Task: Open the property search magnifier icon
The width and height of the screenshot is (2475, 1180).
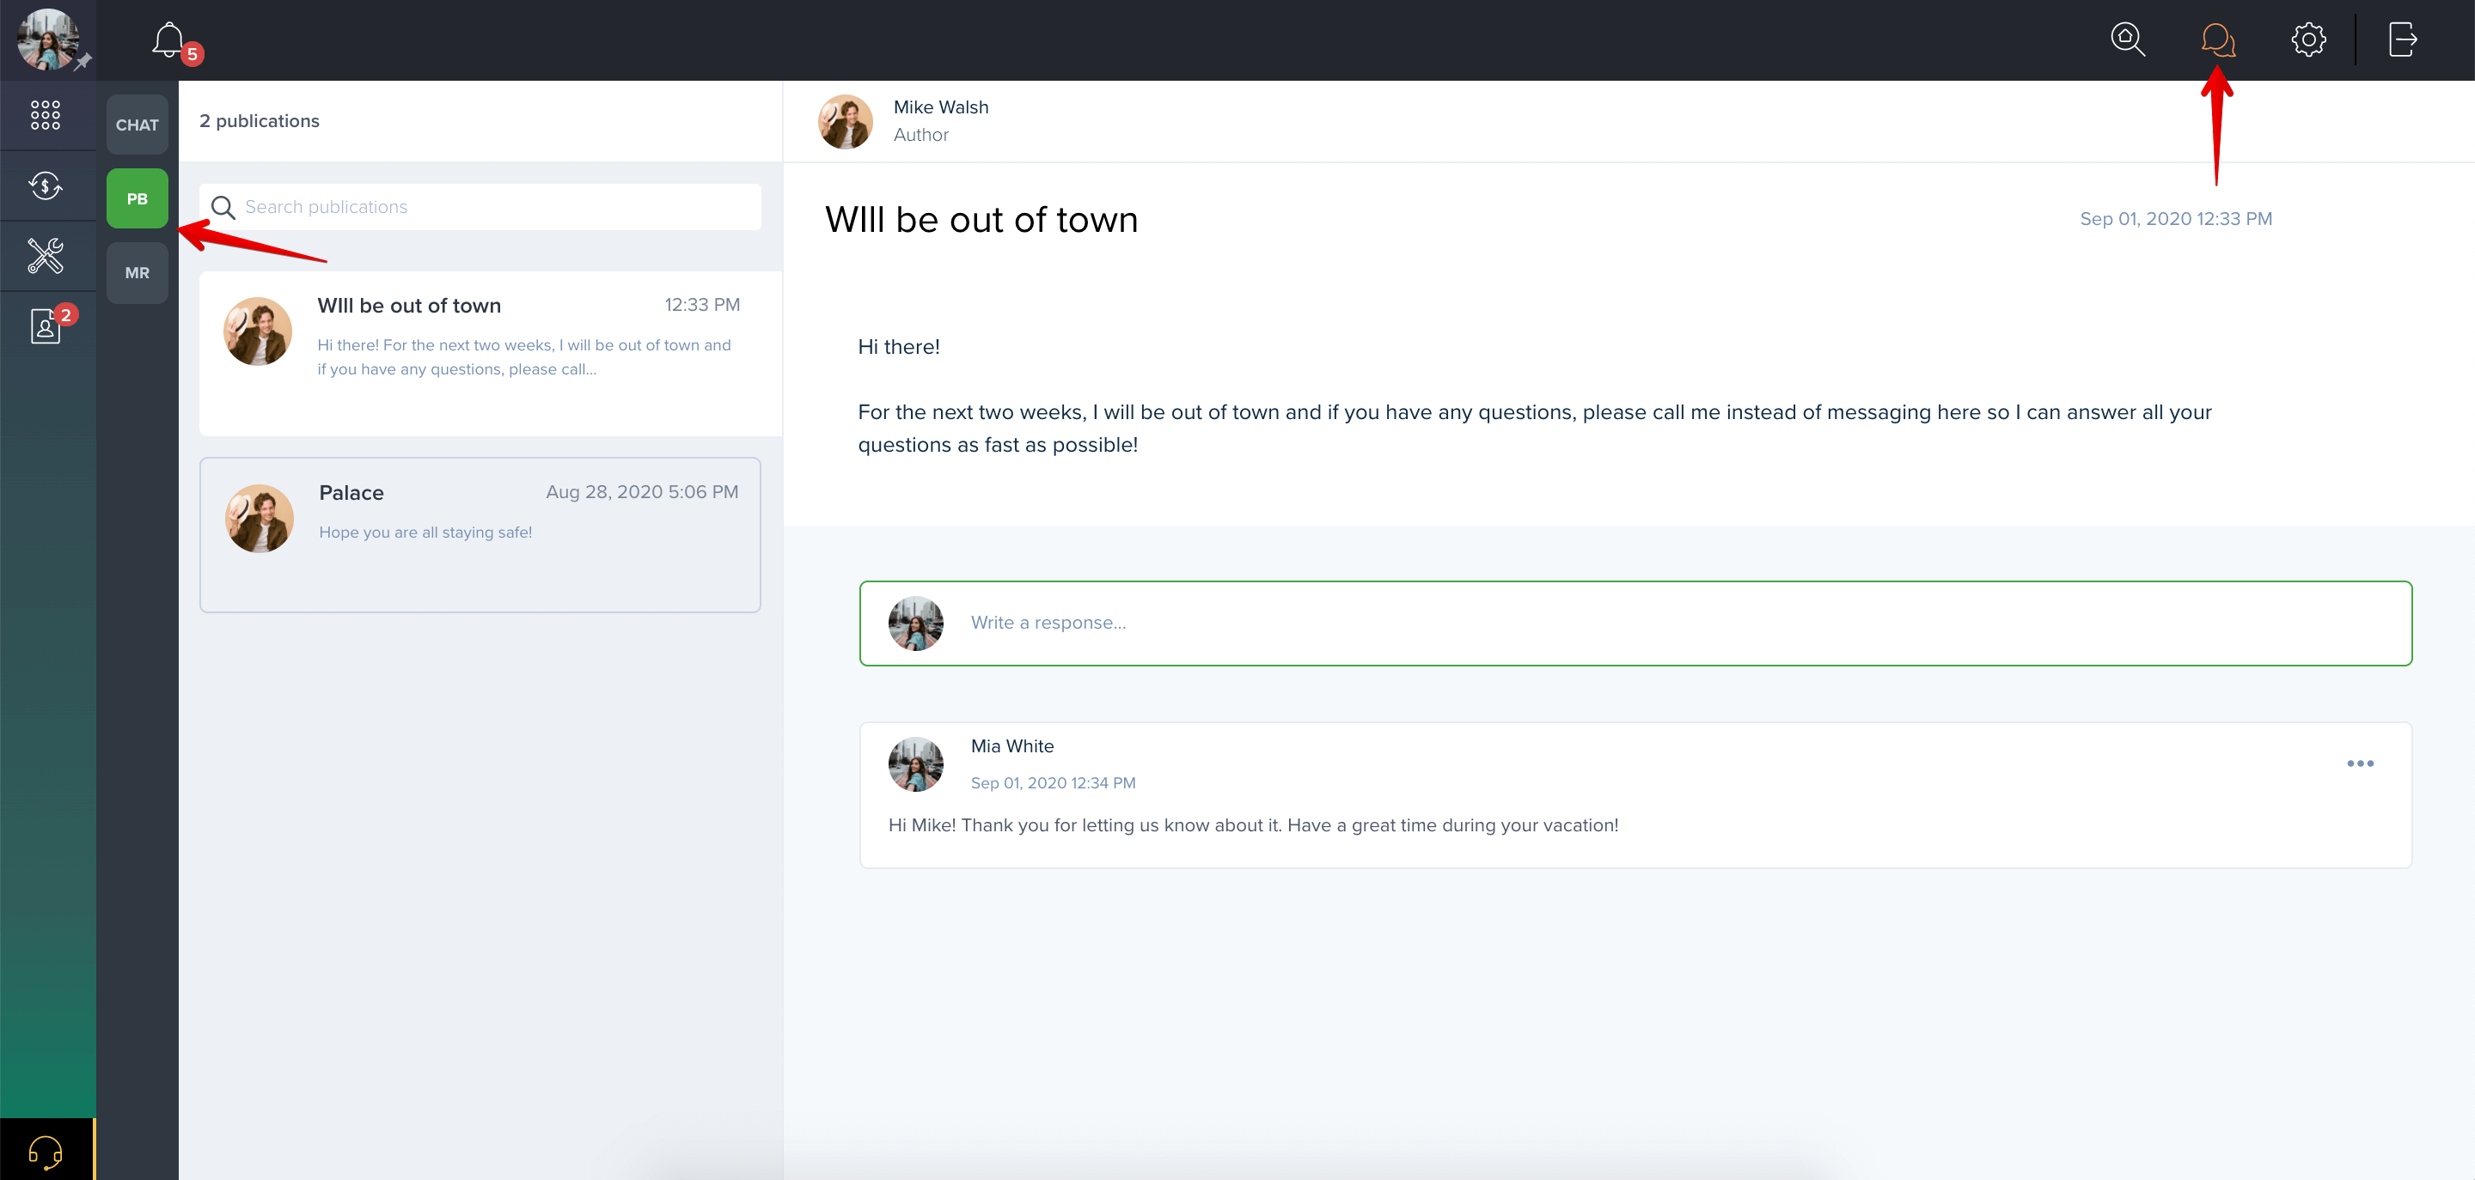Action: click(2127, 40)
